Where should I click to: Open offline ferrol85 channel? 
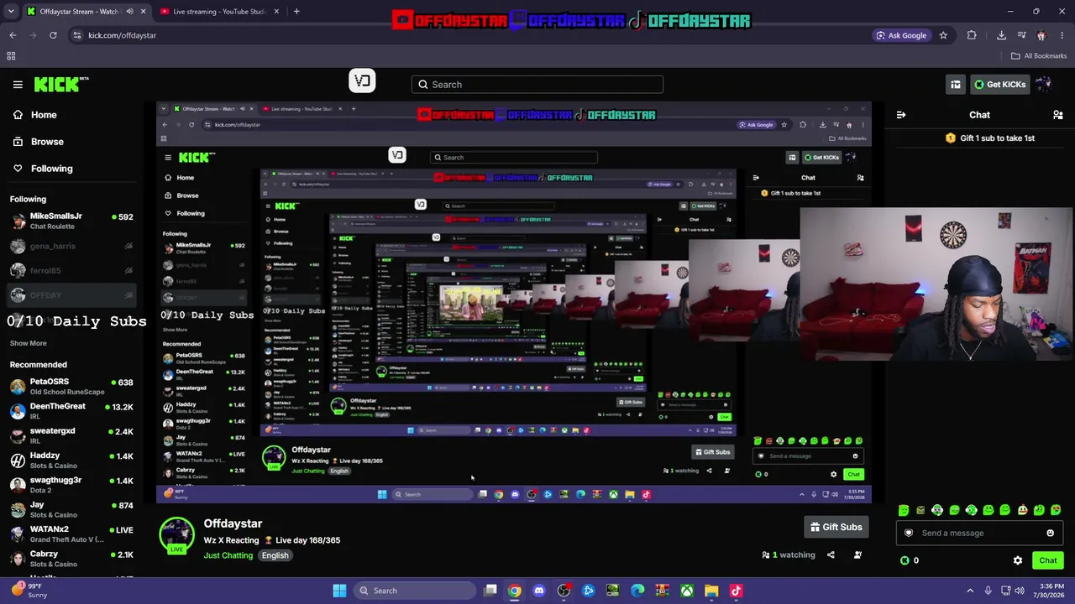point(71,270)
